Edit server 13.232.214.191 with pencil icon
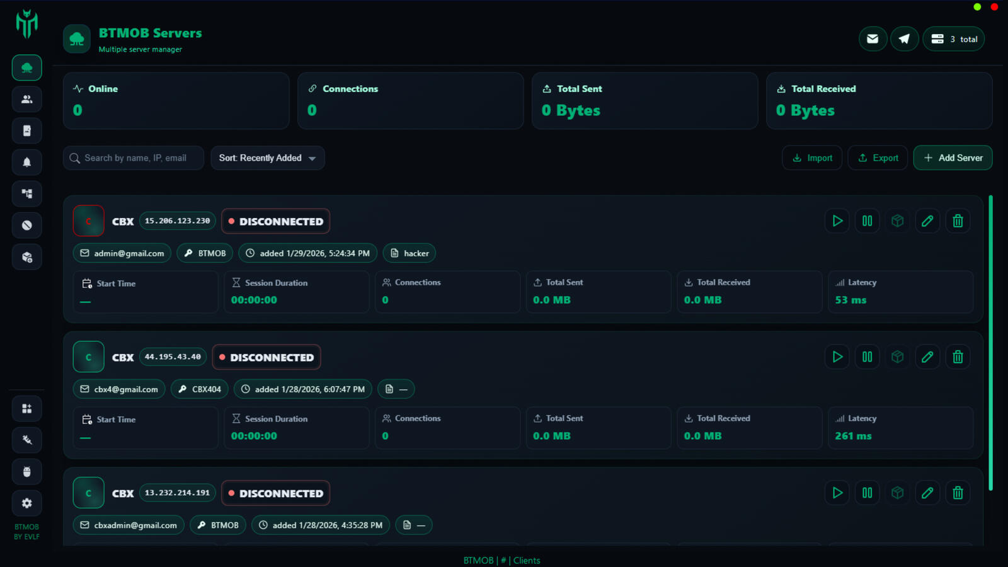This screenshot has height=567, width=1008. tap(927, 493)
